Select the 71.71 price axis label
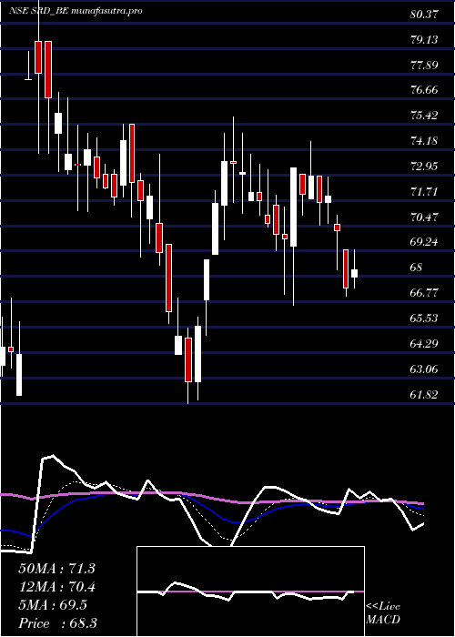455x637 pixels. pos(424,191)
